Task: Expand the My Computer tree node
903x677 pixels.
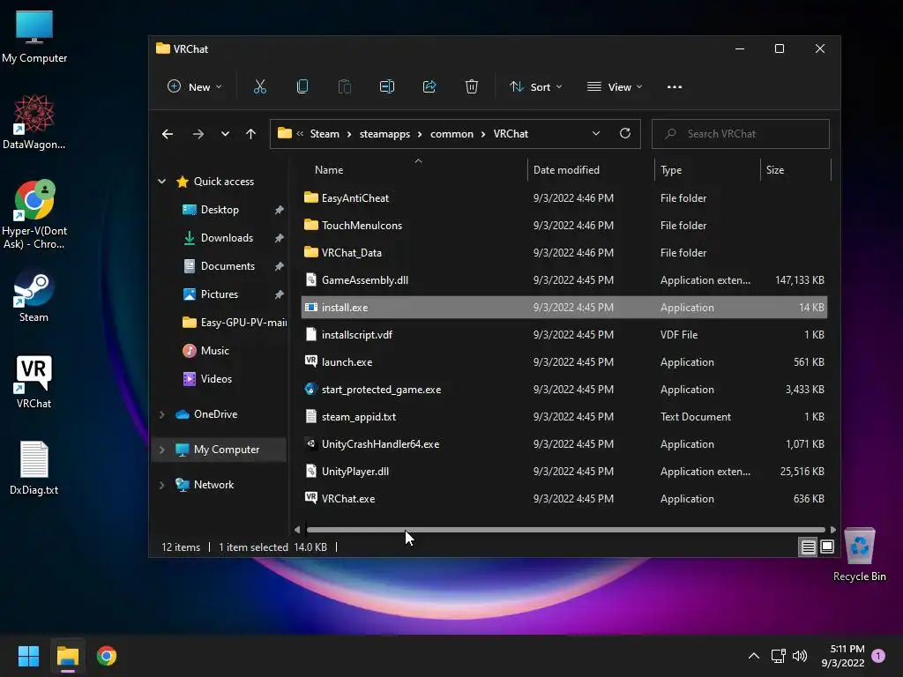Action: coord(162,450)
